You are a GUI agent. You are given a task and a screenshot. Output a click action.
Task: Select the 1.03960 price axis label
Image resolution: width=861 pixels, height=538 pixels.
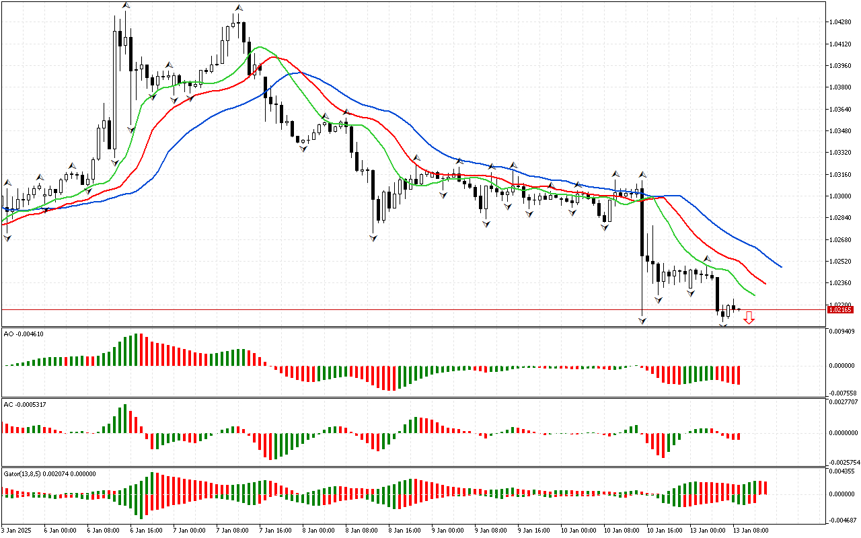click(841, 66)
